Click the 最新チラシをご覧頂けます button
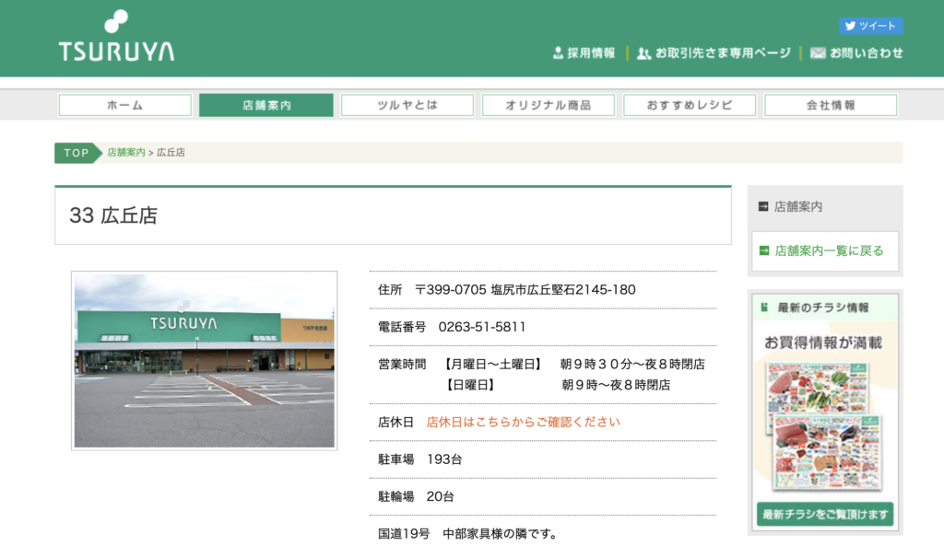This screenshot has height=546, width=944. click(825, 514)
